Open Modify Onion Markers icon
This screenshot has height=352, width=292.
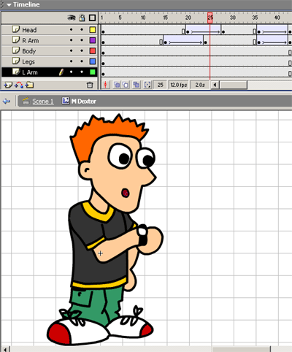click(147, 85)
